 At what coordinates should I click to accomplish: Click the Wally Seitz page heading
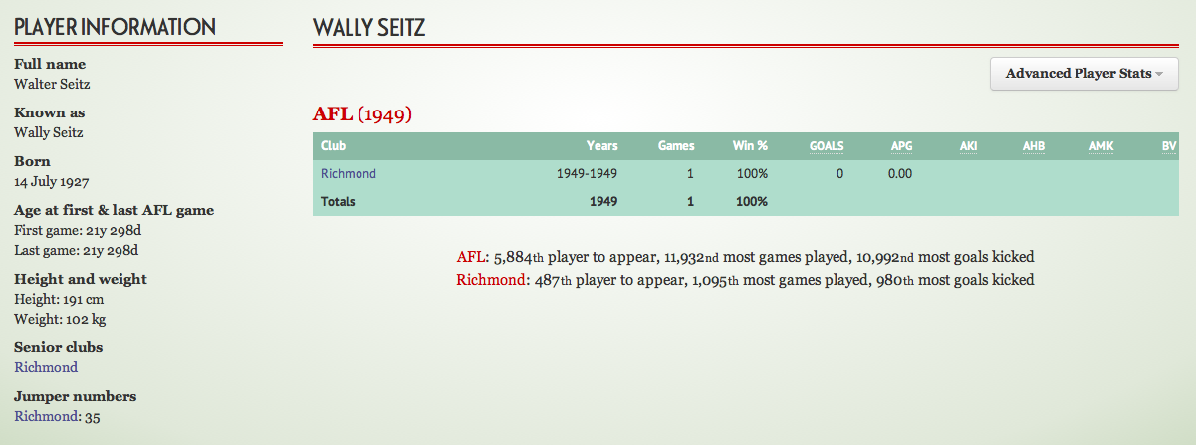pyautogui.click(x=369, y=28)
